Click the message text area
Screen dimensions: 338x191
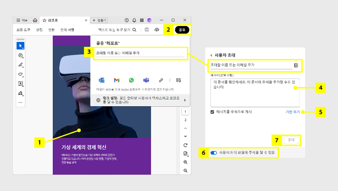click(255, 93)
